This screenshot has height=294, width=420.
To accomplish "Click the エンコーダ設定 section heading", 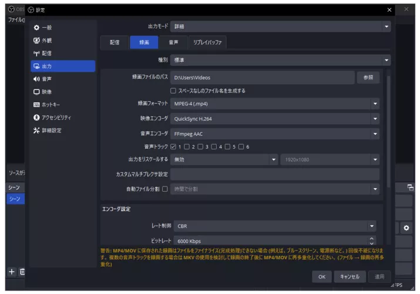I will [x=116, y=209].
